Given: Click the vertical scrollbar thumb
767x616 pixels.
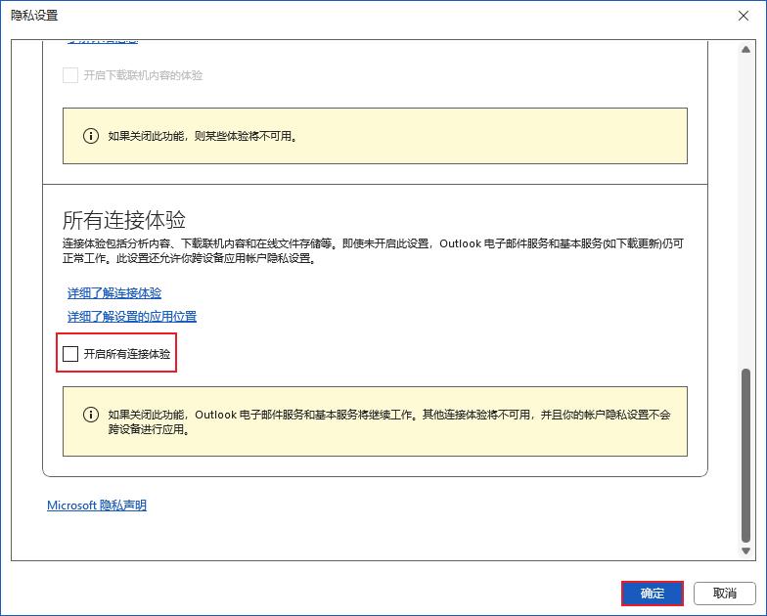Looking at the screenshot, I should click(x=747, y=455).
